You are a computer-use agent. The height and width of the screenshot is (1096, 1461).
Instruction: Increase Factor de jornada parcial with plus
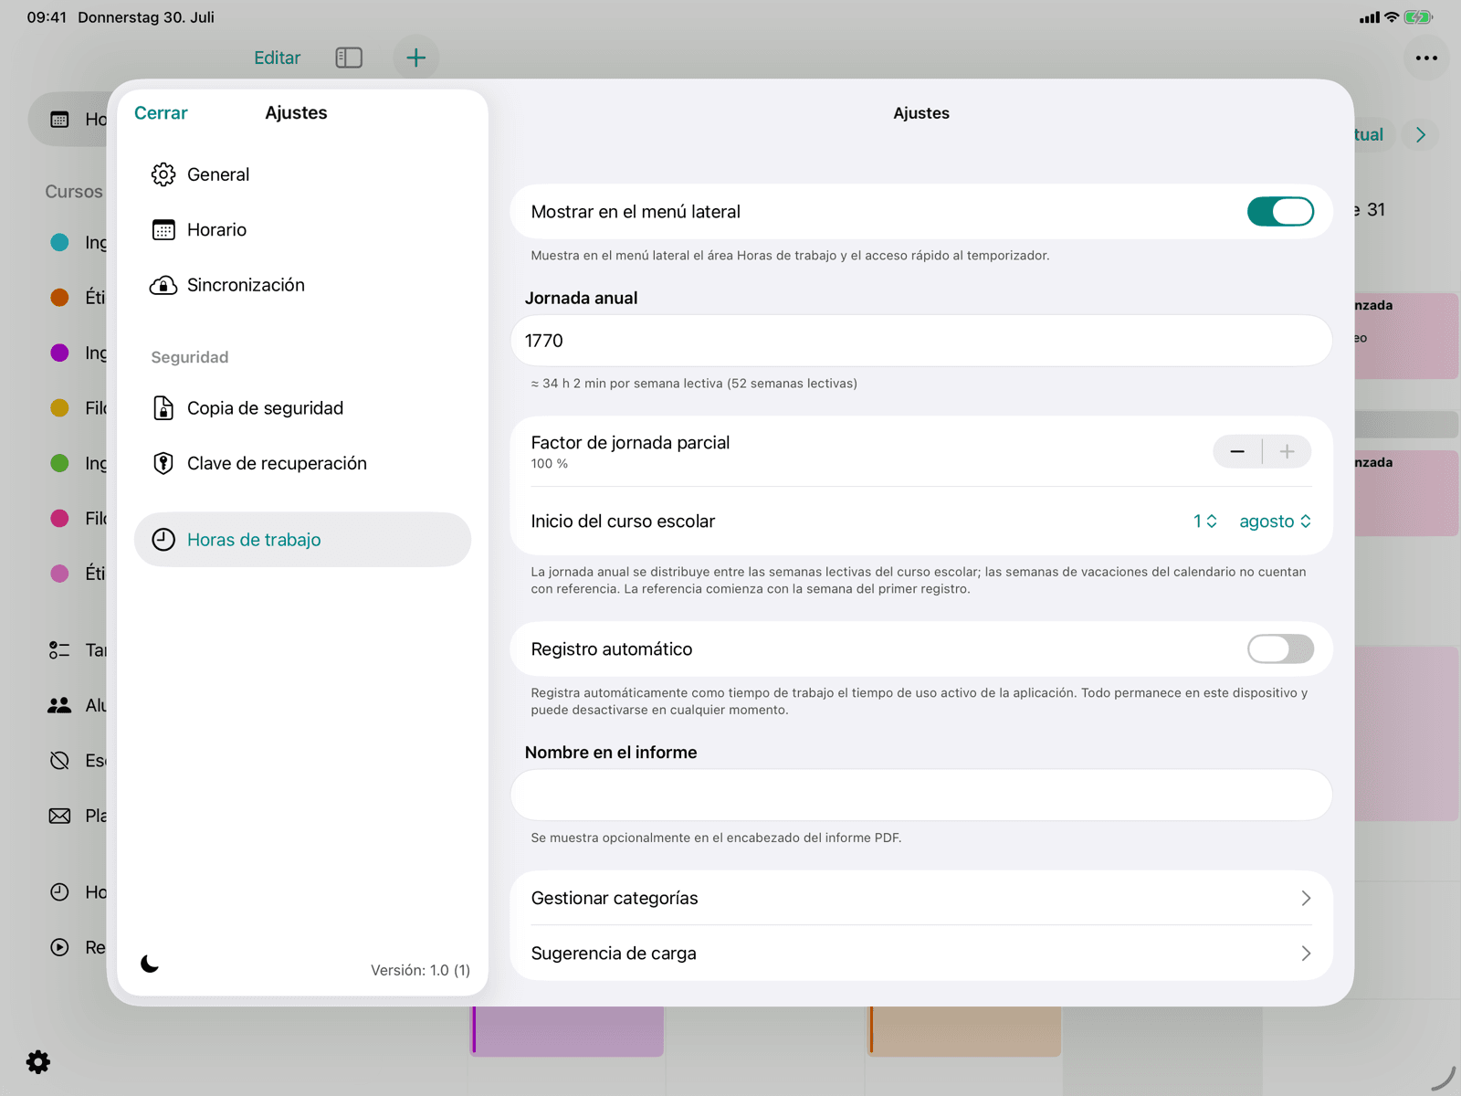point(1287,451)
